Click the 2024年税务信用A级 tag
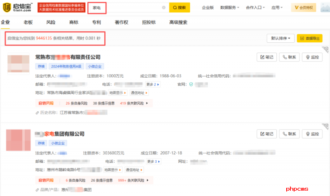The image size is (330, 196). 66,67
